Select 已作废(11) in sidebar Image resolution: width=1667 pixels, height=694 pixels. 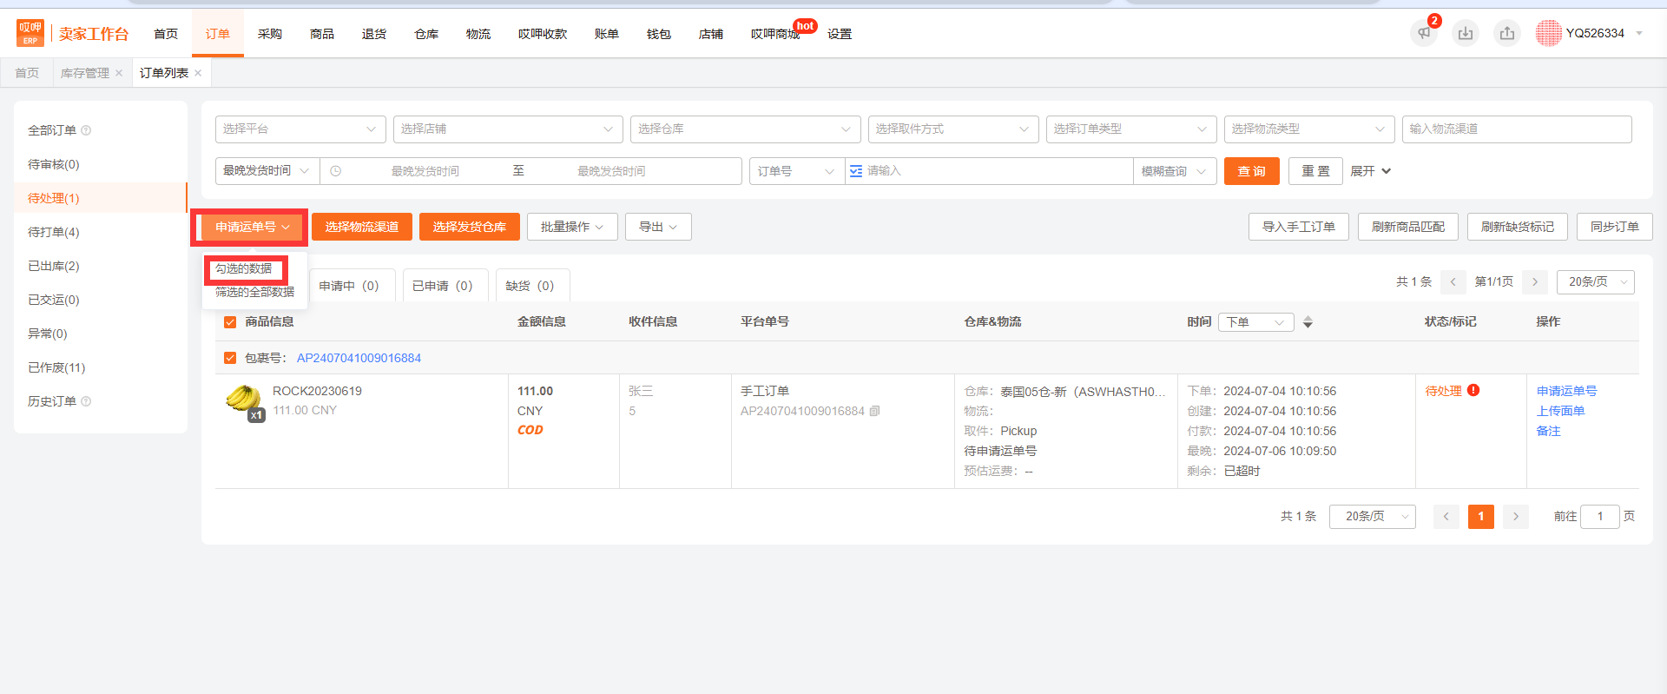tap(56, 367)
